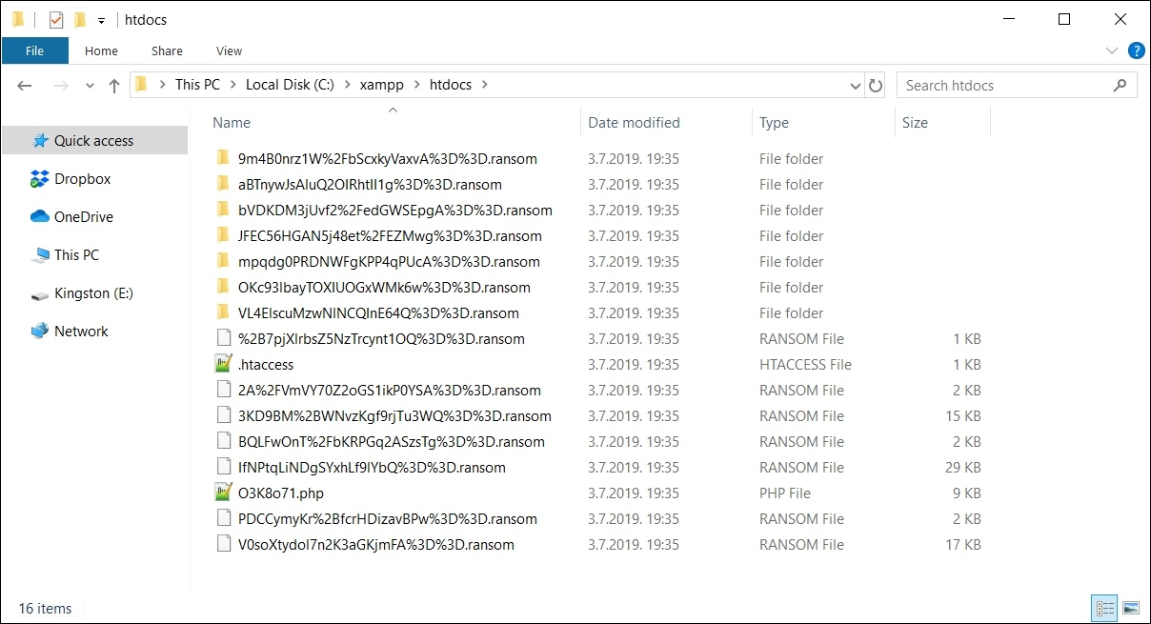Screen dimensions: 1151x624
Task: Open the address bar history dropdown
Action: pyautogui.click(x=856, y=85)
